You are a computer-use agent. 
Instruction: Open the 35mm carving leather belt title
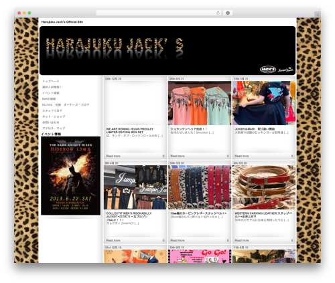pyautogui.click(x=198, y=213)
